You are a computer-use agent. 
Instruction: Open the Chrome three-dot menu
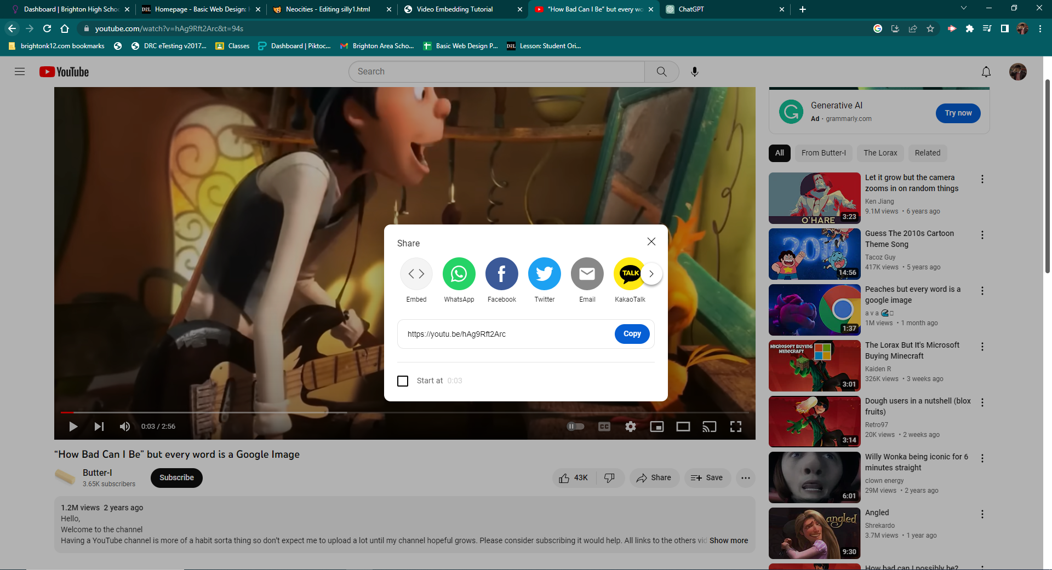(x=1040, y=28)
